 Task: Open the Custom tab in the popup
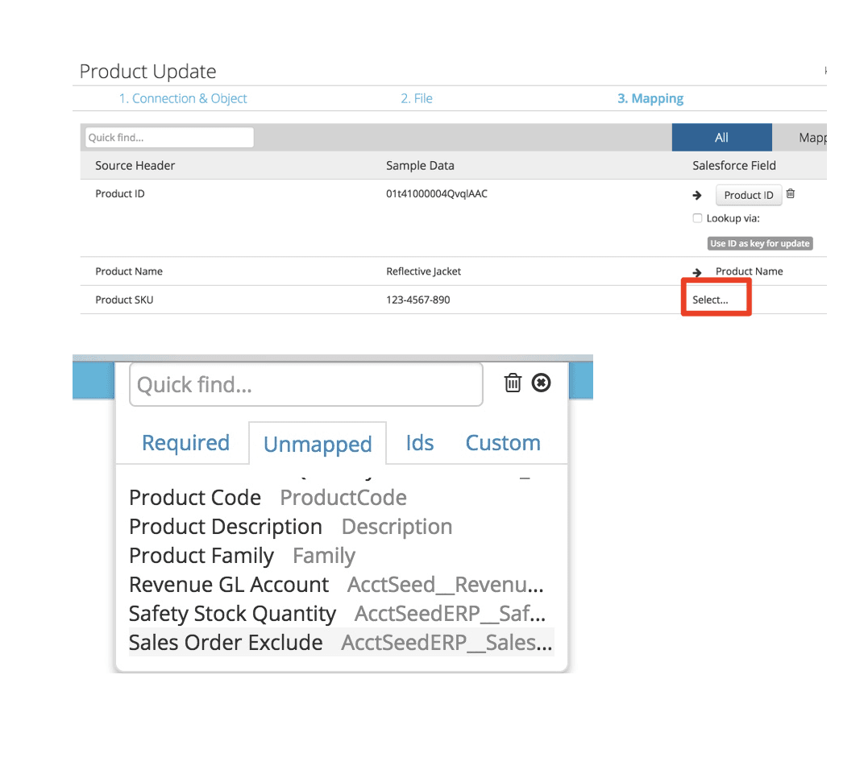(x=502, y=442)
